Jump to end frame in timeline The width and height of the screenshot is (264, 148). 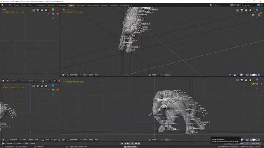pos(139,143)
